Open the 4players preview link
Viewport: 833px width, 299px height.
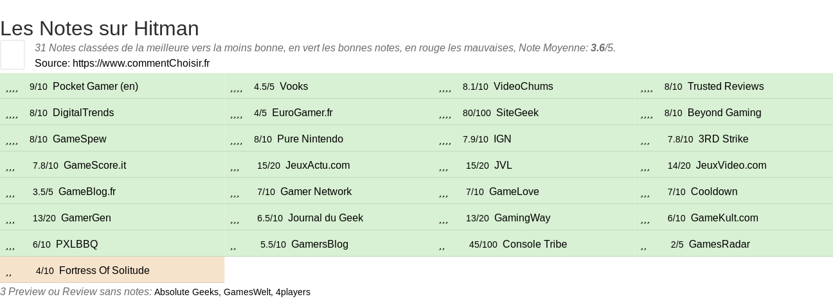click(293, 292)
